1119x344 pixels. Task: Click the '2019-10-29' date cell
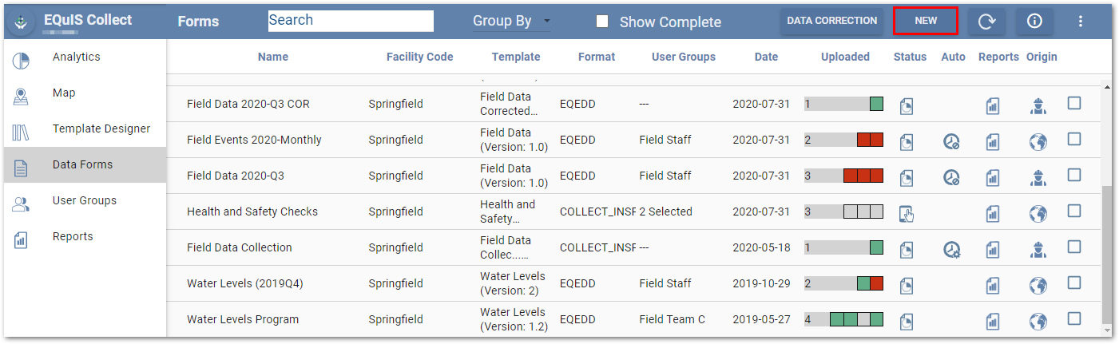[x=761, y=283]
